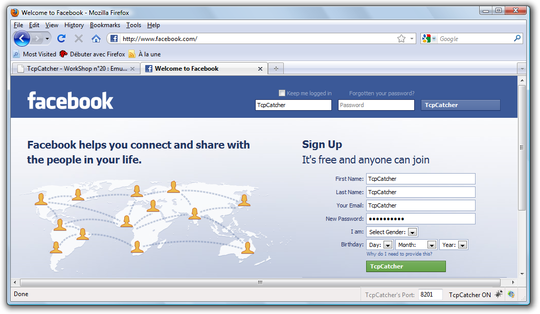This screenshot has height=314, width=540.
Task: Go to the Home page icon
Action: click(96, 38)
